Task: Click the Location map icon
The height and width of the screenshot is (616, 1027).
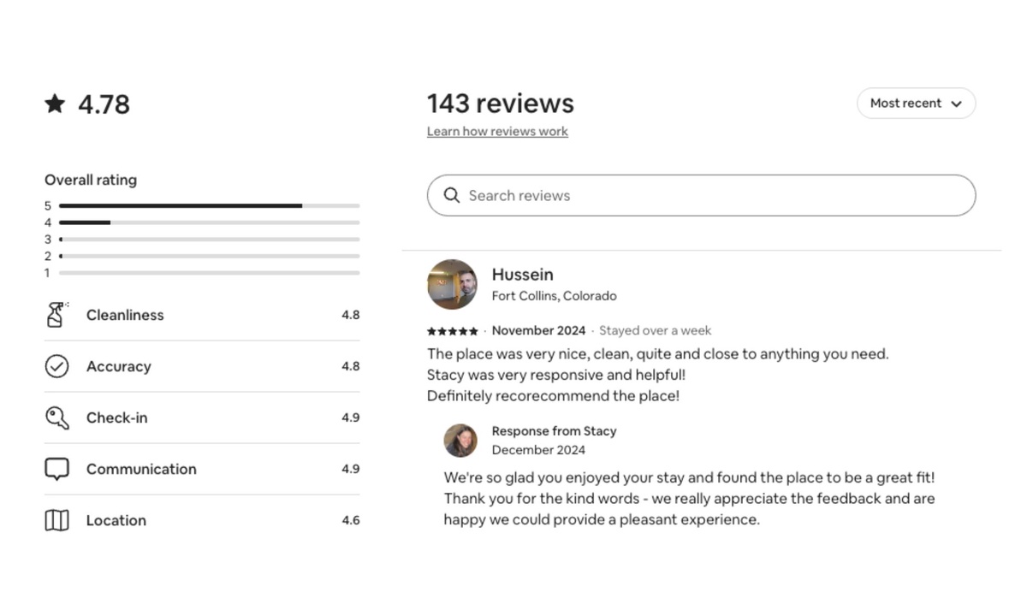Action: coord(56,520)
